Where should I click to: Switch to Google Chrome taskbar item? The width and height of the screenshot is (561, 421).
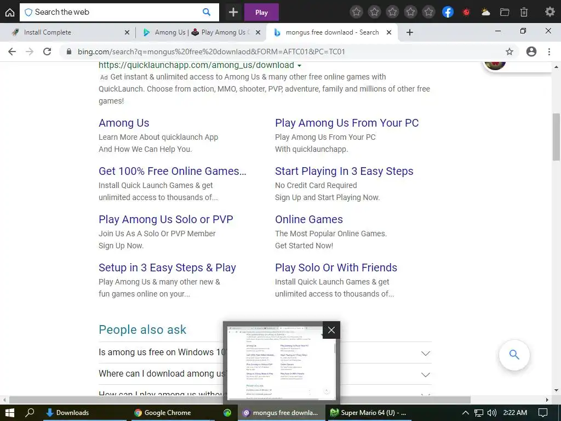(x=173, y=413)
